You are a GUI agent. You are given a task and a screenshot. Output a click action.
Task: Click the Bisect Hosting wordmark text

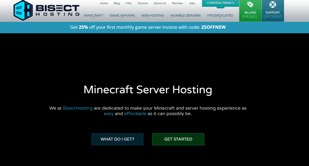58,11
